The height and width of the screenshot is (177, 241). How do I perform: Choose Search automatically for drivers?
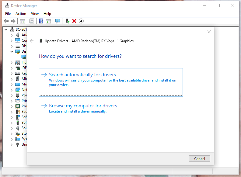[82, 75]
